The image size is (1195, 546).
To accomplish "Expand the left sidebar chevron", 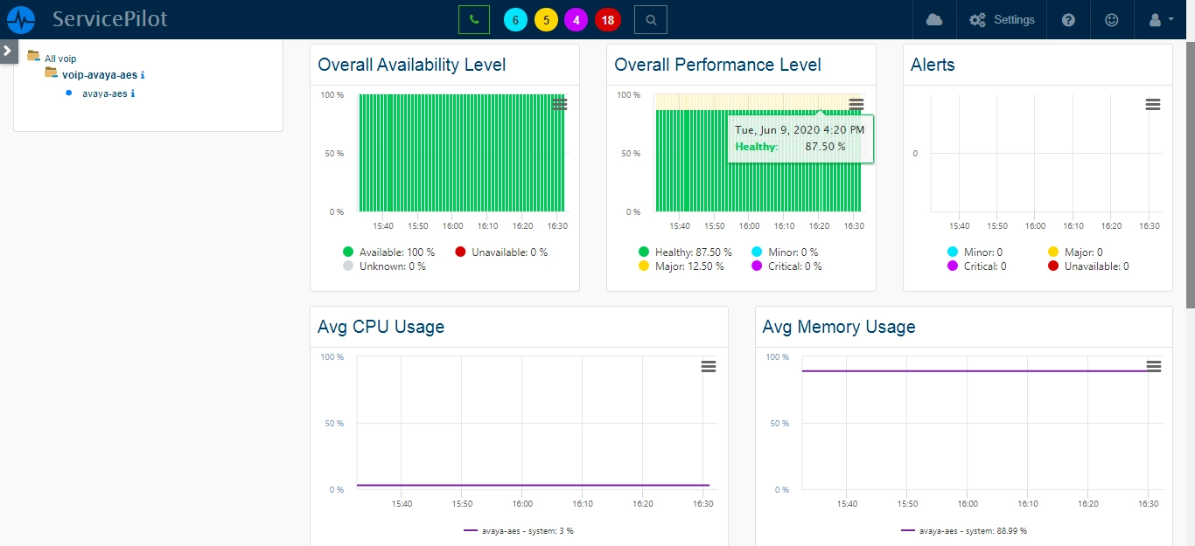I will click(x=8, y=51).
